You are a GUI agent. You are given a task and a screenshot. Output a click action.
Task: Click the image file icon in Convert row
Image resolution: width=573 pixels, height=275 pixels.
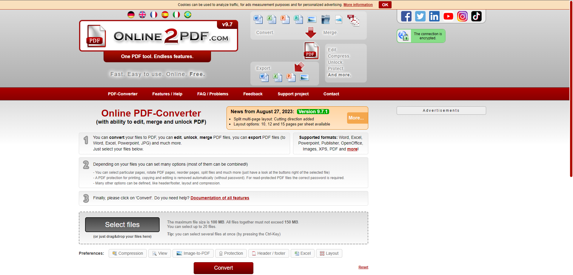(x=312, y=20)
